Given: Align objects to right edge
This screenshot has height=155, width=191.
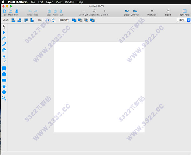Looking at the screenshot, I should (x=19, y=20).
